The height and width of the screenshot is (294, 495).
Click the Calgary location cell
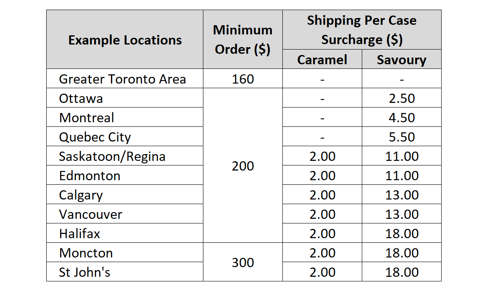[81, 195]
